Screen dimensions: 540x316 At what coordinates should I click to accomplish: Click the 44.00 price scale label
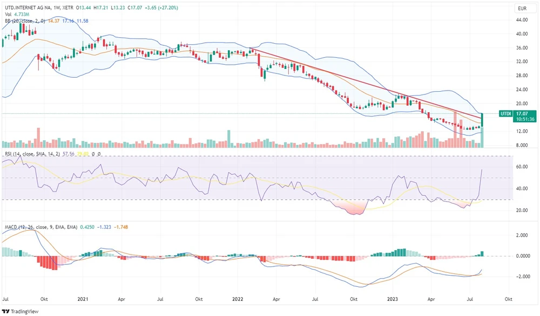[x=521, y=20]
